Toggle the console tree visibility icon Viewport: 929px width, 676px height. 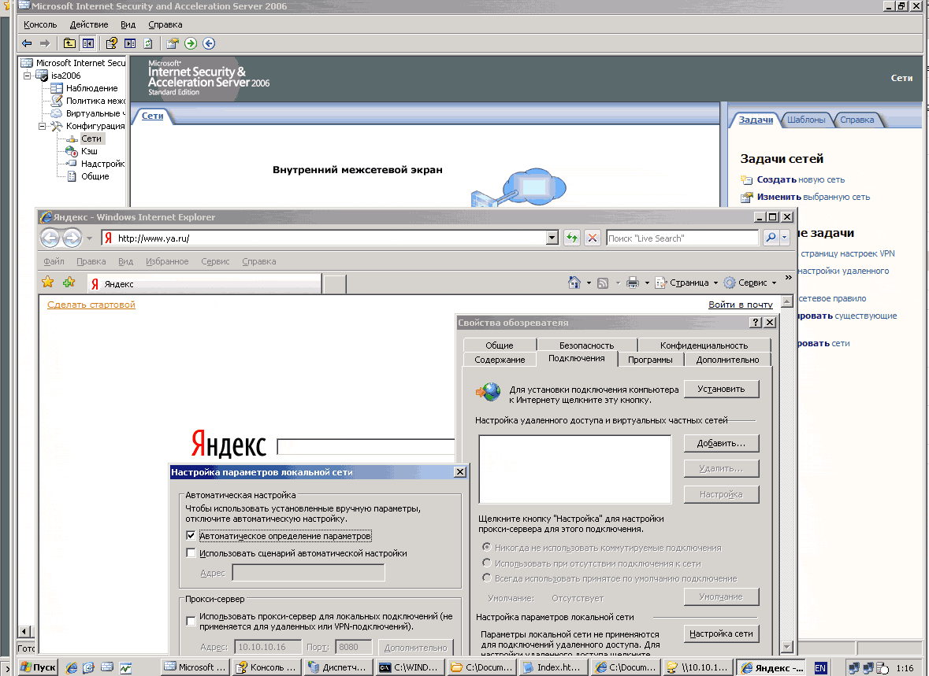click(88, 43)
